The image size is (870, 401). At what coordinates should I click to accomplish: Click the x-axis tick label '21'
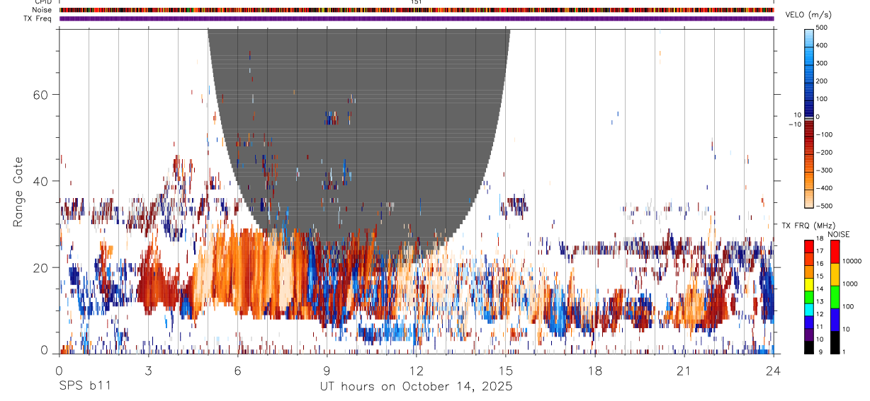tap(684, 371)
